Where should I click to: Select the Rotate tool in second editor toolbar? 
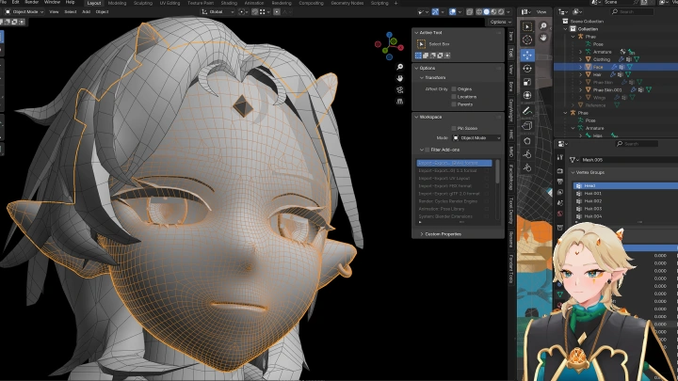pyautogui.click(x=527, y=69)
